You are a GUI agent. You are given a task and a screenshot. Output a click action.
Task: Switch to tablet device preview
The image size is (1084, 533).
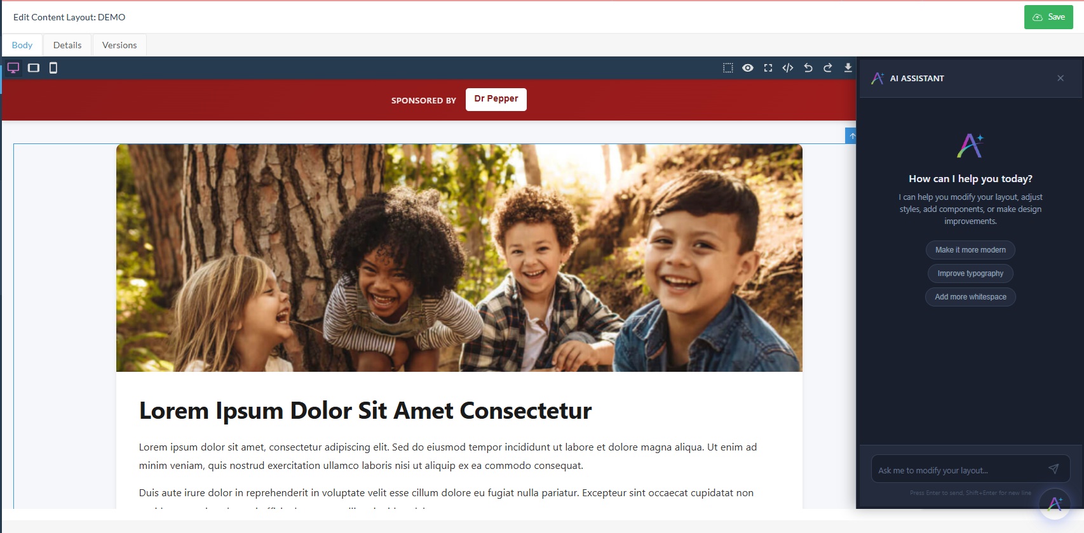coord(34,68)
